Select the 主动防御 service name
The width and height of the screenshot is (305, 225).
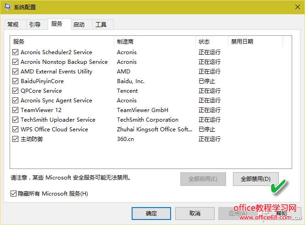[32, 139]
